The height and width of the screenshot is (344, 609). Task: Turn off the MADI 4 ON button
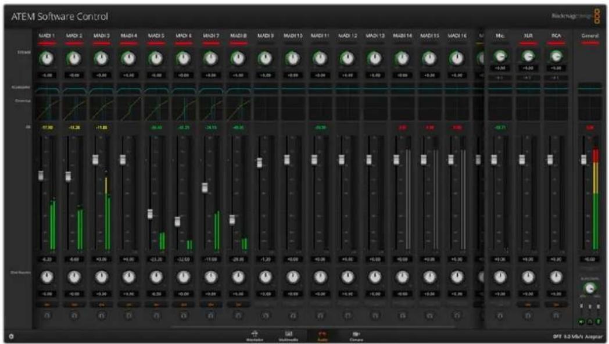coord(128,305)
